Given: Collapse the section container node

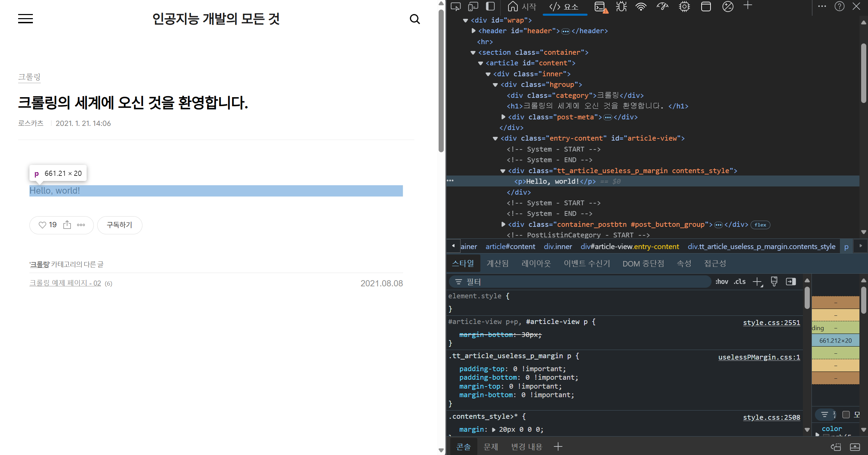Looking at the screenshot, I should pyautogui.click(x=473, y=53).
